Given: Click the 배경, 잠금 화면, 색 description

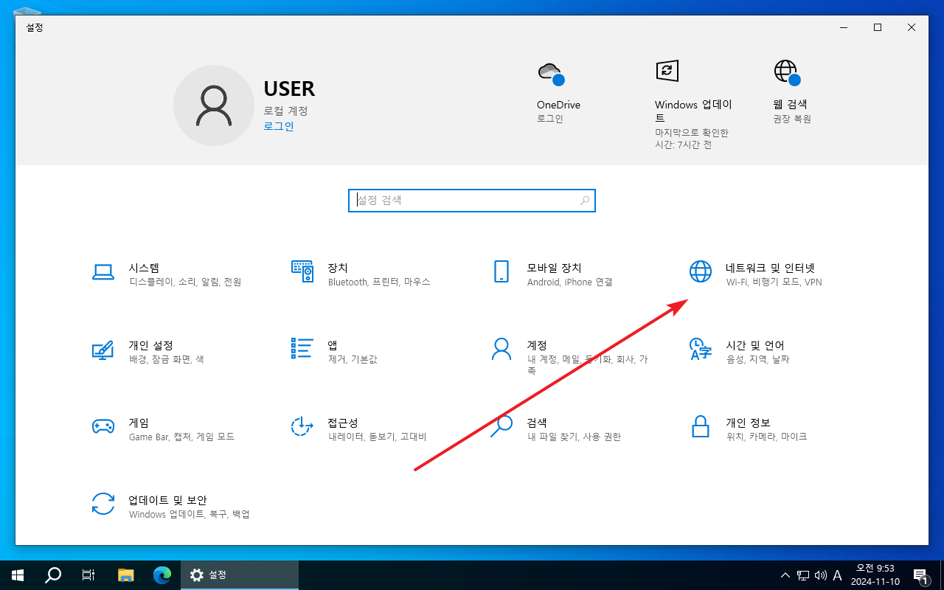Looking at the screenshot, I should (167, 359).
